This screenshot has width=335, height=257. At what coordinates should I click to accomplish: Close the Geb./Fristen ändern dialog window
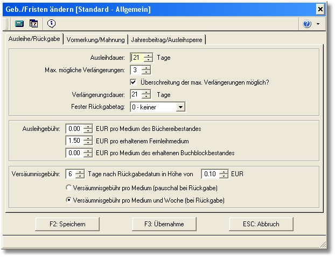(321, 9)
